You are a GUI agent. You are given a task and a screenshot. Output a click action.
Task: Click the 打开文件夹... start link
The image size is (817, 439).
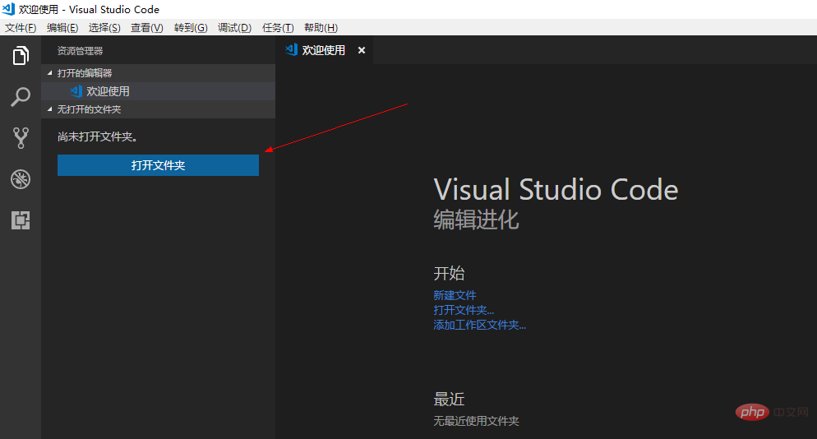tap(464, 310)
